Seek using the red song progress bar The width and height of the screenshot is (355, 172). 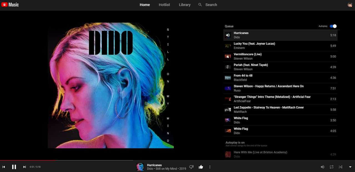[67, 160]
